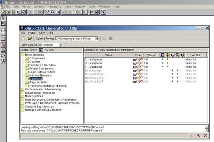Viewport: 214px width, 142px height.
Task: Open Schematic Editor Hierarchy menu
Action: click(x=54, y=7)
